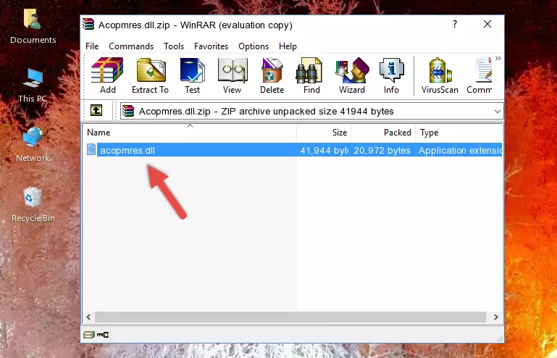Click the password key icon in status bar

(103, 335)
